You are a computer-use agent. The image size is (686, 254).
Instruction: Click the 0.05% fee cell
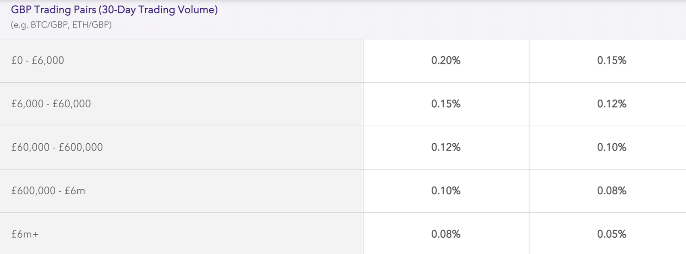pyautogui.click(x=612, y=234)
